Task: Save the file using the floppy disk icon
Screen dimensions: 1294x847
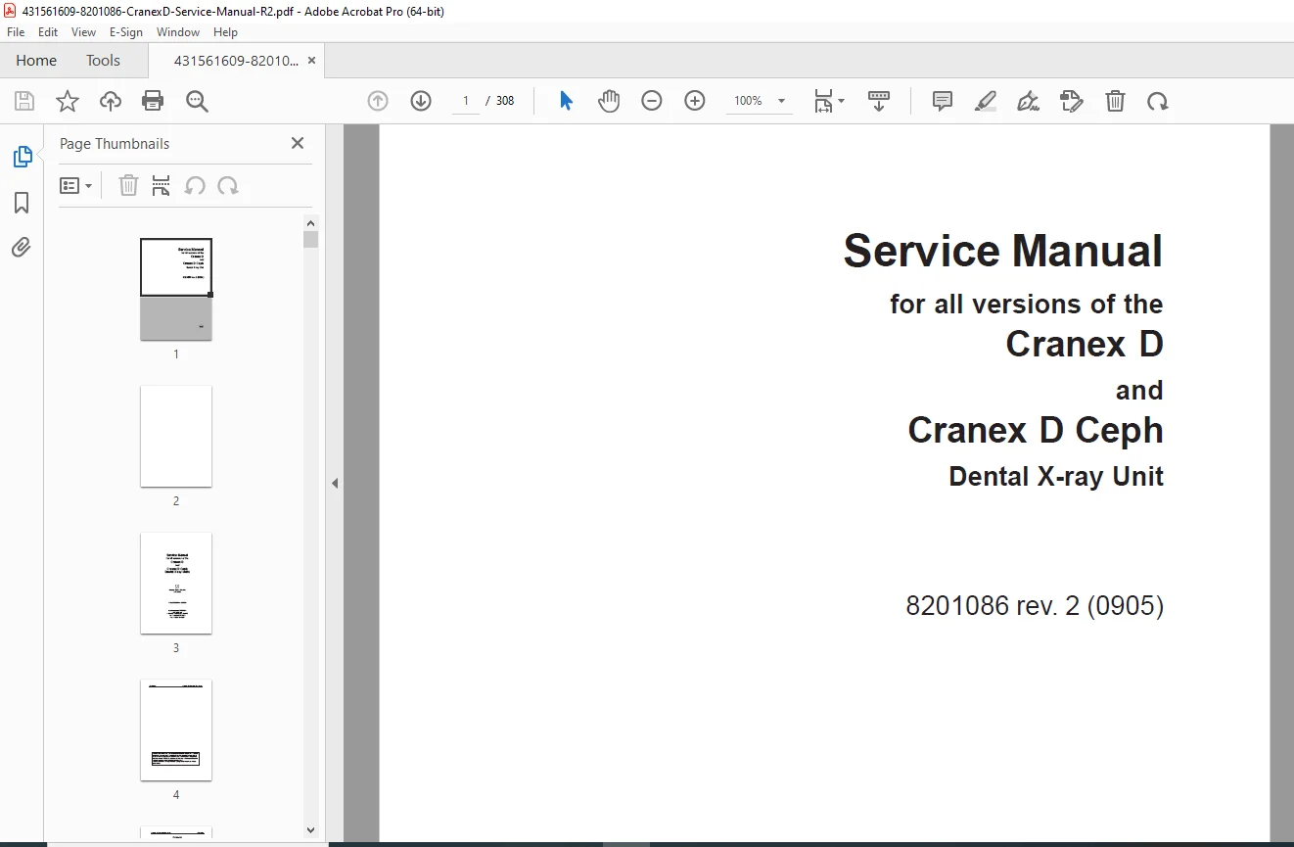Action: 24,101
